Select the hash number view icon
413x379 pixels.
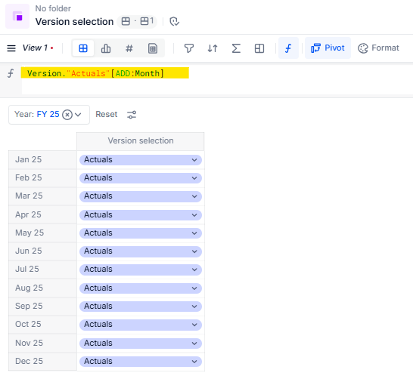click(x=129, y=48)
